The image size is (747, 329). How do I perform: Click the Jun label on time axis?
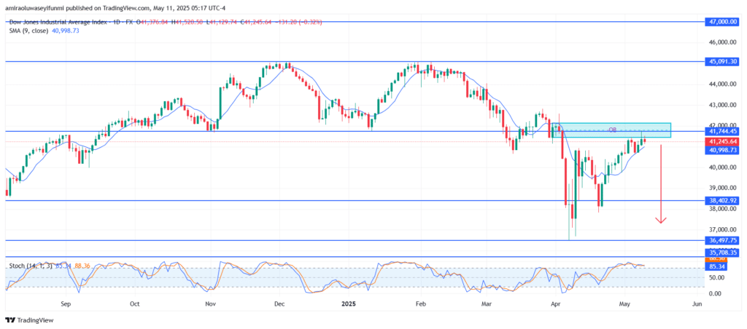point(697,304)
